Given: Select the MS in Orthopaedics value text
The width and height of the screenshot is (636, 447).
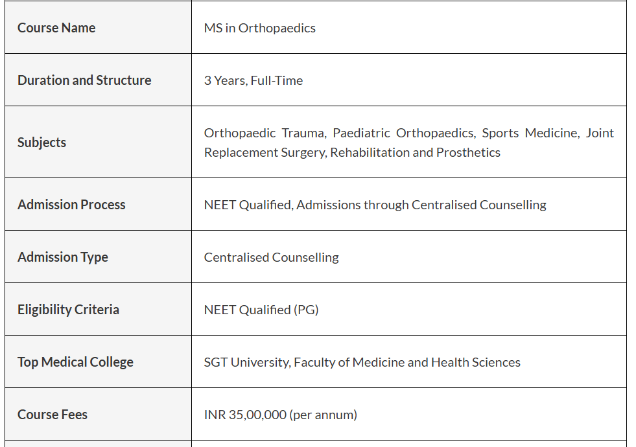Looking at the screenshot, I should (259, 28).
